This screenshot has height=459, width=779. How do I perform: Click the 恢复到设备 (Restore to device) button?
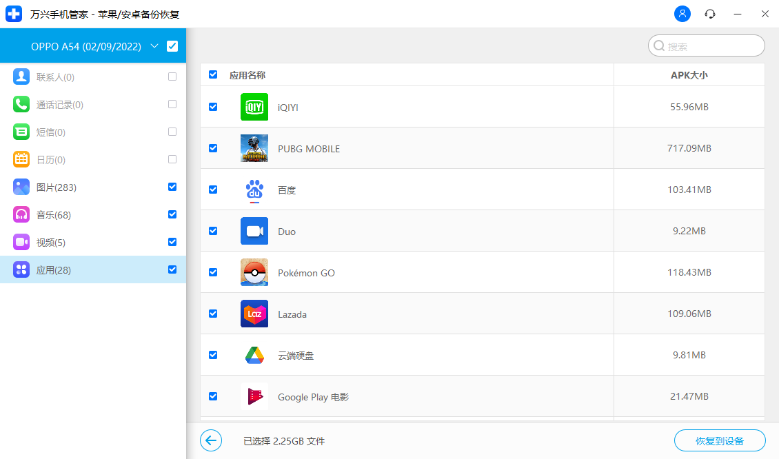(x=720, y=440)
